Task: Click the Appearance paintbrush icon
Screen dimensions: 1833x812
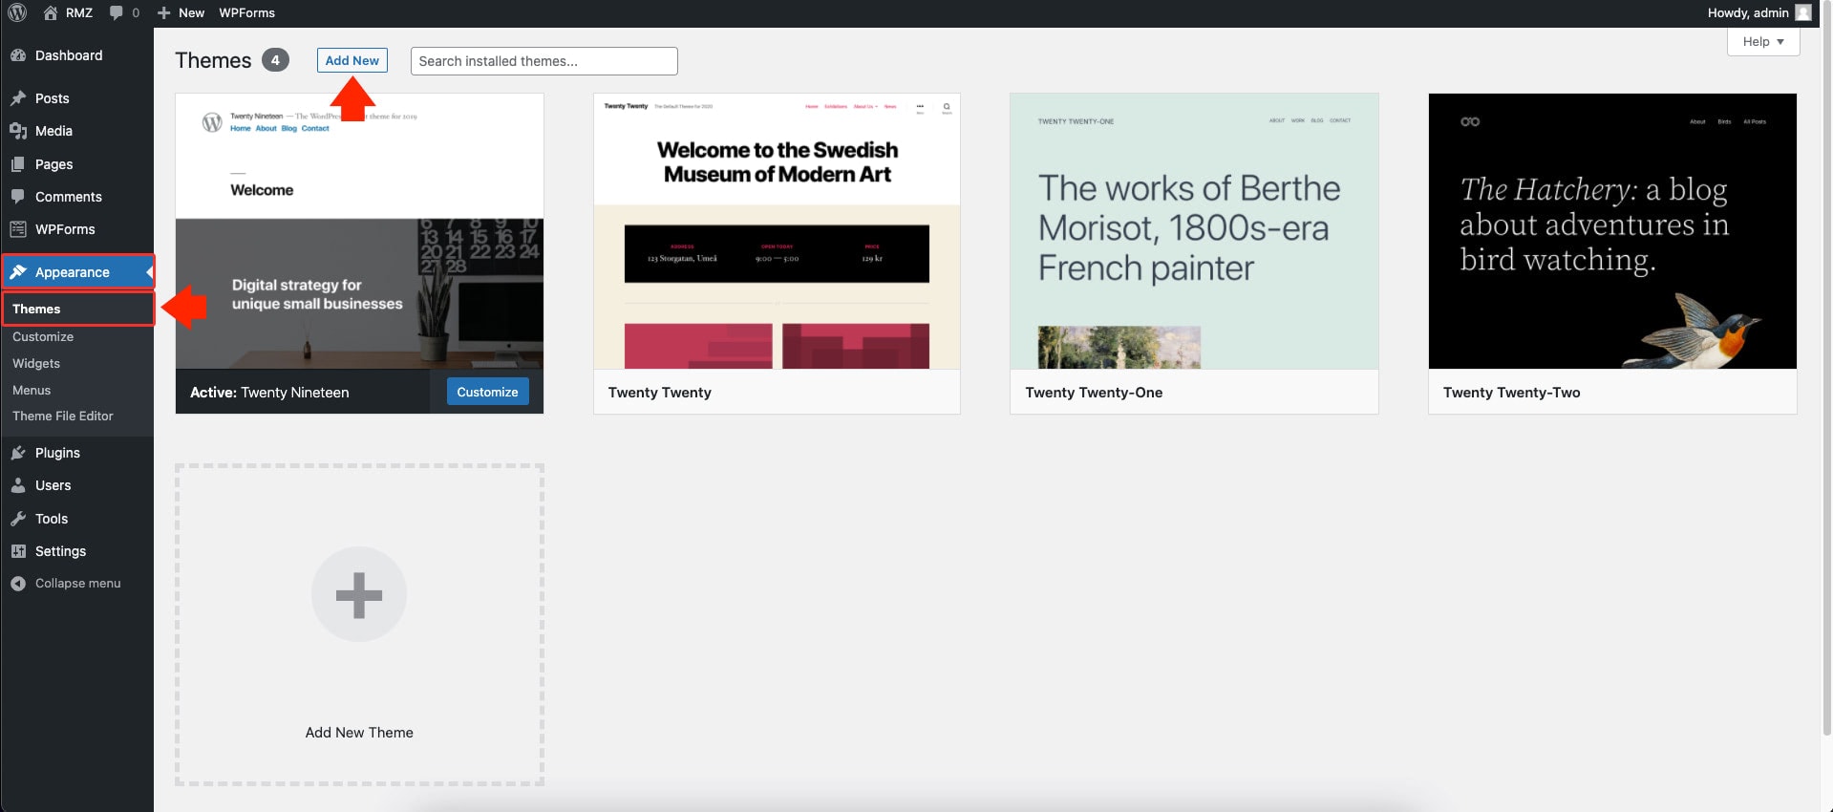Action: pos(18,272)
